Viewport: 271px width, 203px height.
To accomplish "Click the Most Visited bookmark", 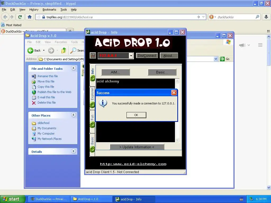I will point(11,25).
